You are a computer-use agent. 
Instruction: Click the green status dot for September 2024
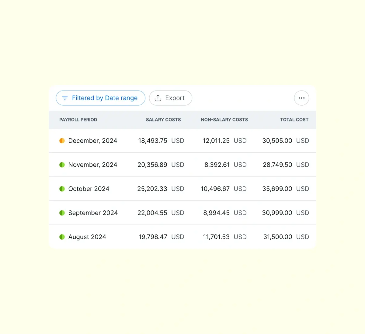point(62,213)
